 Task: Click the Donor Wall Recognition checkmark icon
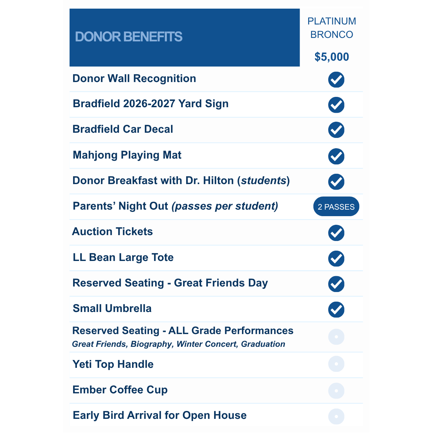pos(336,80)
